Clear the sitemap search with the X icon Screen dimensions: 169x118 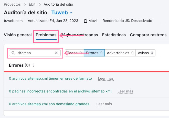tap(56, 53)
